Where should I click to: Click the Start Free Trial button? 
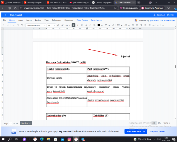136,131
